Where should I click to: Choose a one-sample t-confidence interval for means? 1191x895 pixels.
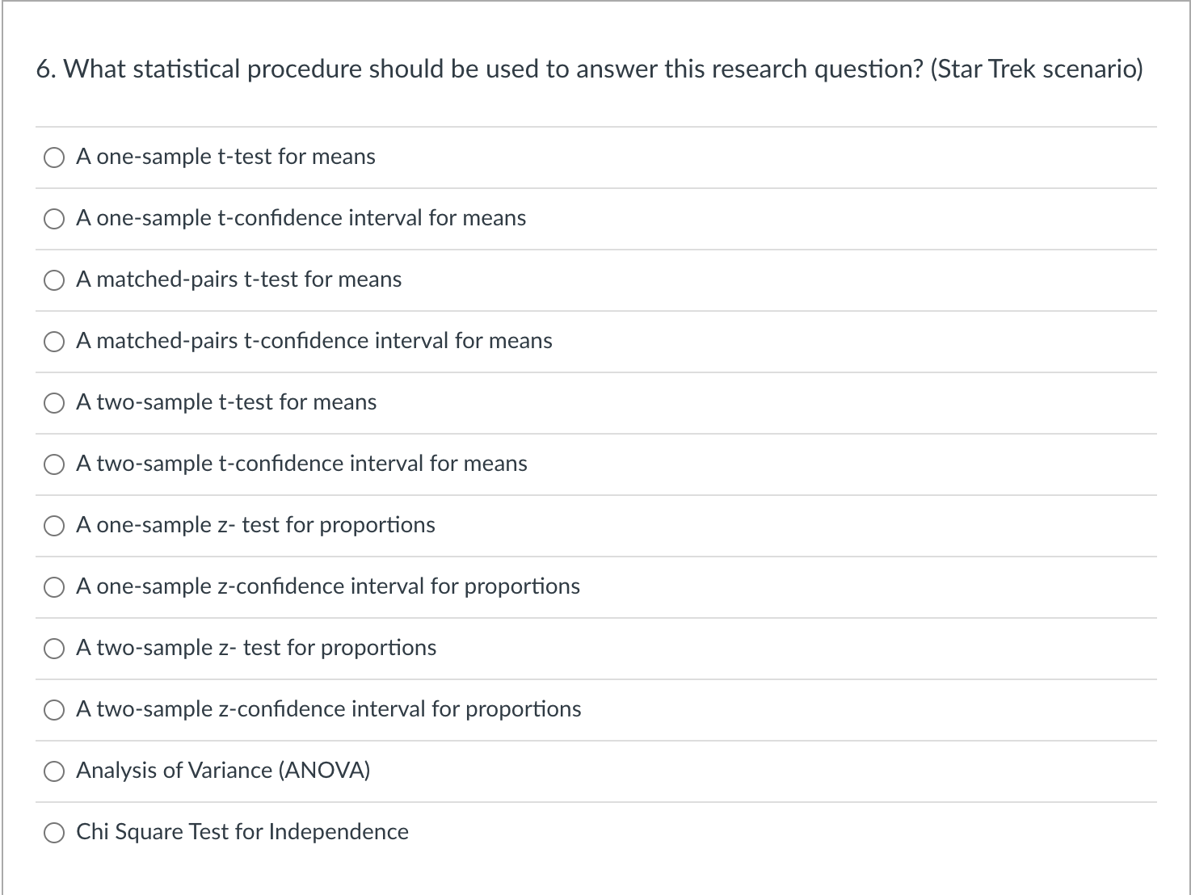point(54,219)
